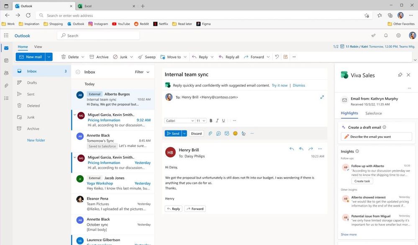
Task: Switch to the View tab
Action: (38, 46)
